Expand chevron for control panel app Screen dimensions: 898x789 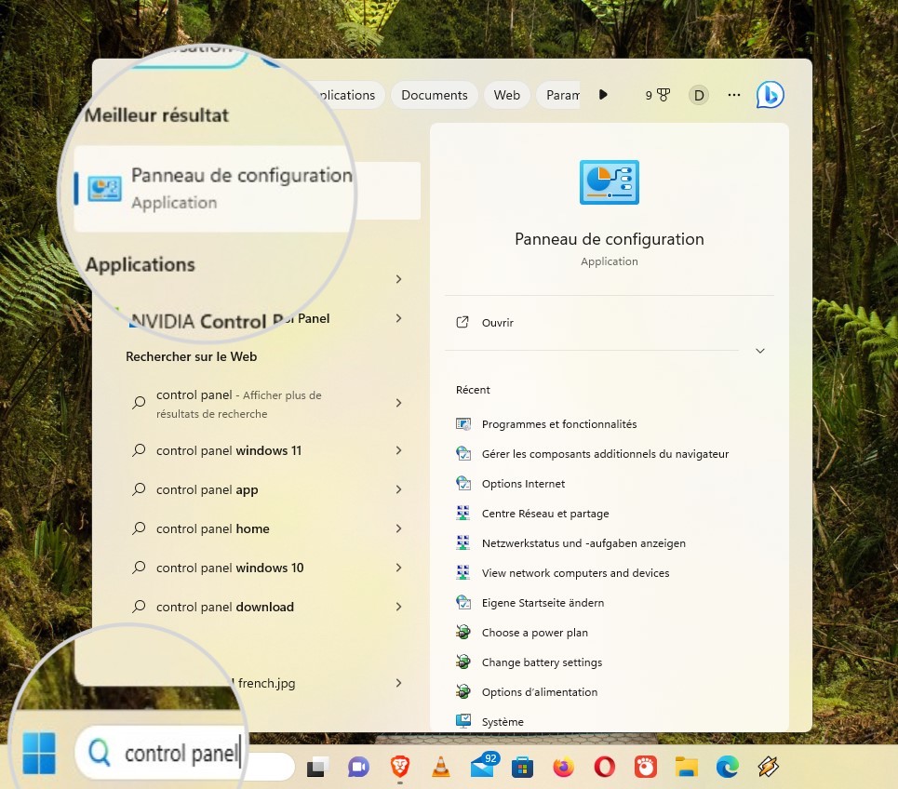click(x=398, y=489)
